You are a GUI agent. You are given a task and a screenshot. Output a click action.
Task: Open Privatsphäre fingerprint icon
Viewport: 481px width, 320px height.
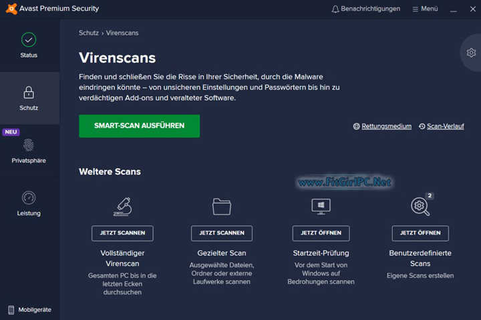point(29,145)
